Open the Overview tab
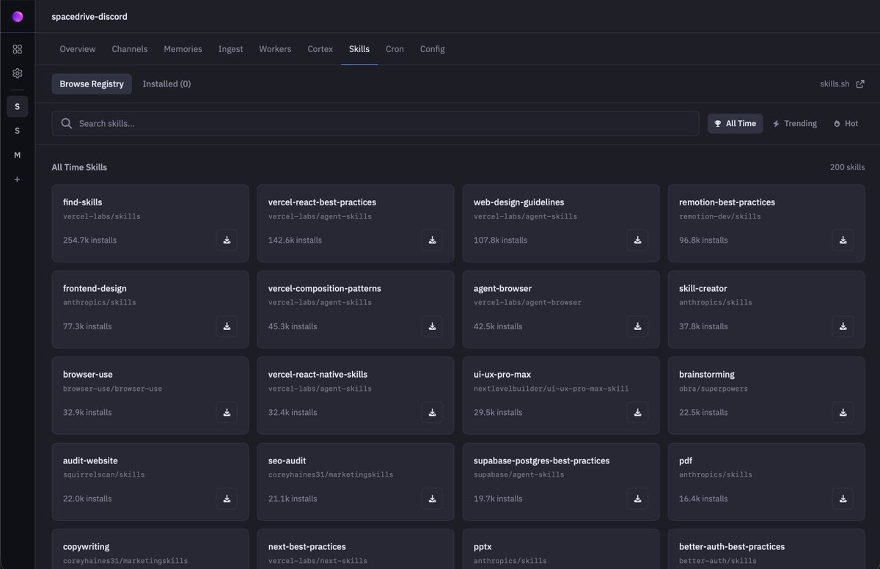This screenshot has height=569, width=880. 78,49
